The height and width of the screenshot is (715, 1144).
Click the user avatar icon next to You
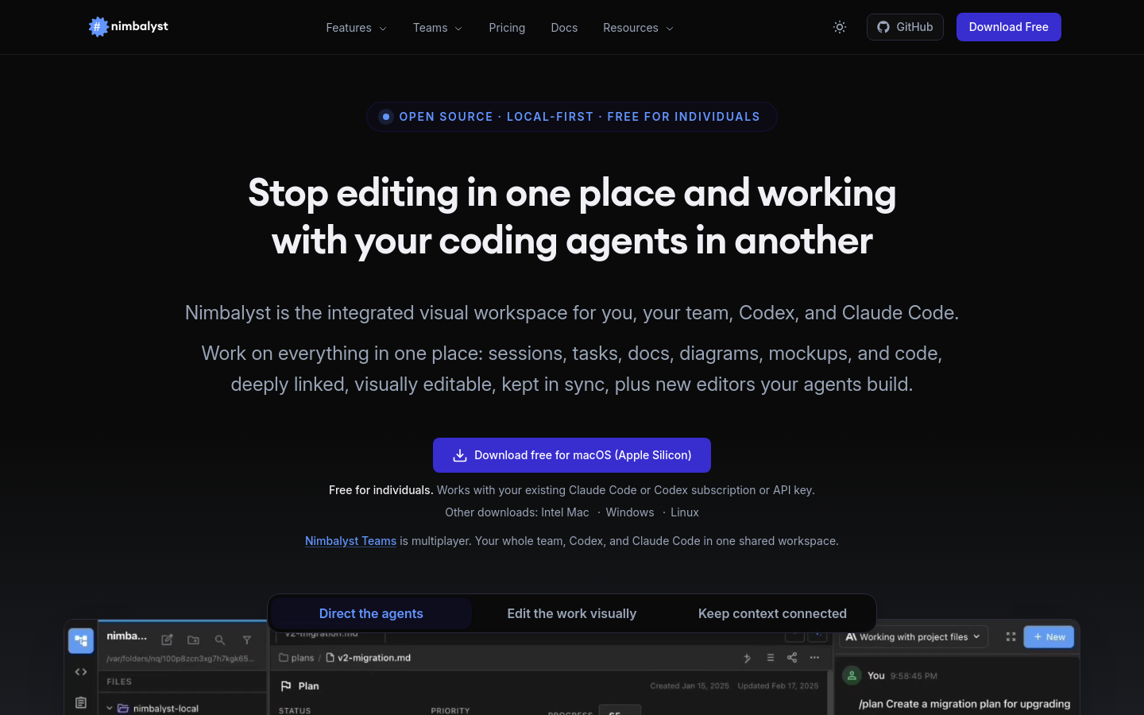[852, 675]
